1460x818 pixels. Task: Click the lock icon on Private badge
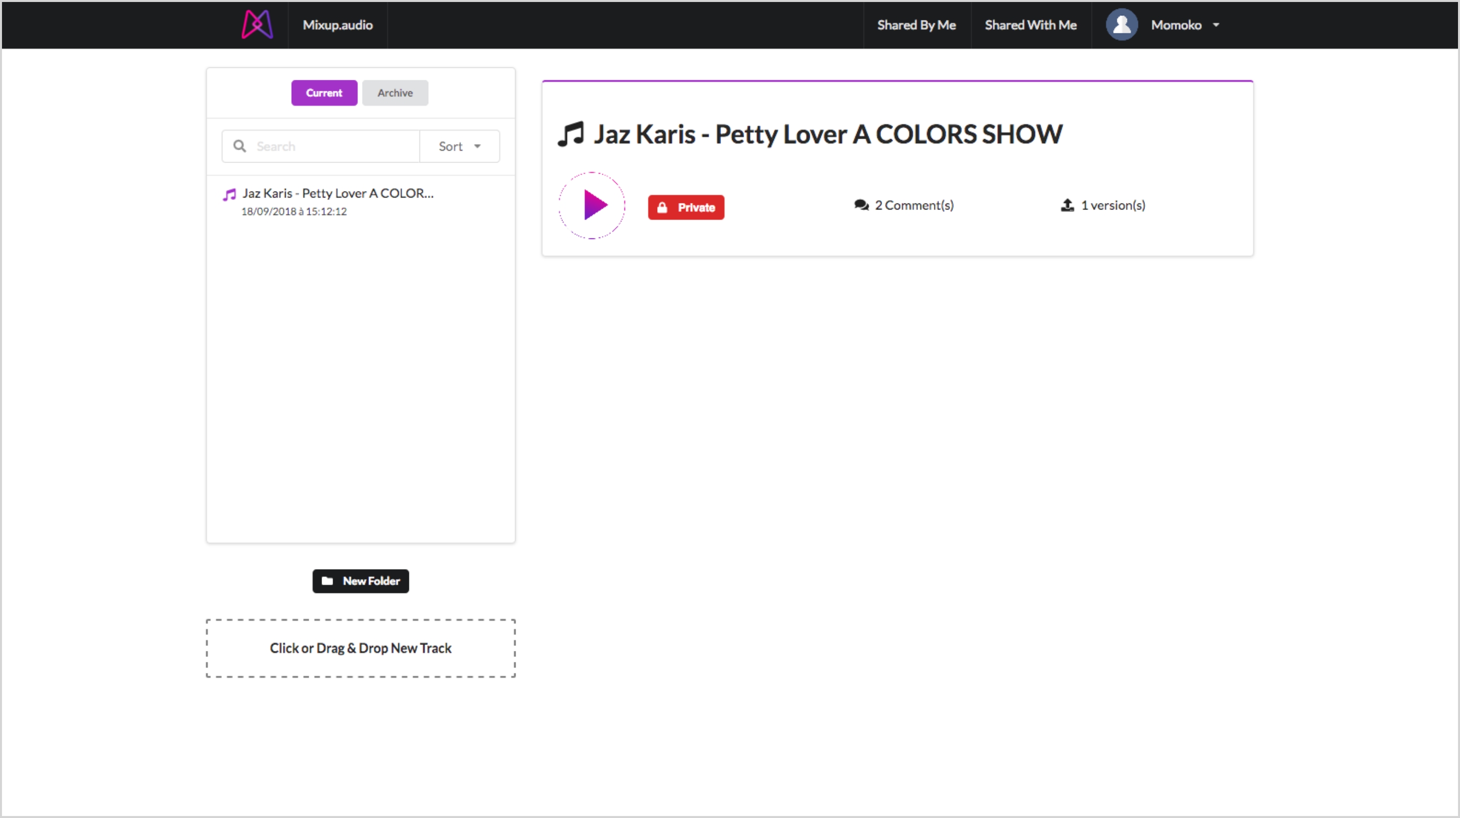click(661, 207)
